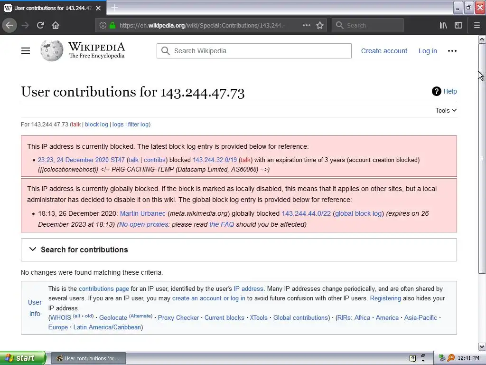Open the Global contributions link

(300, 318)
